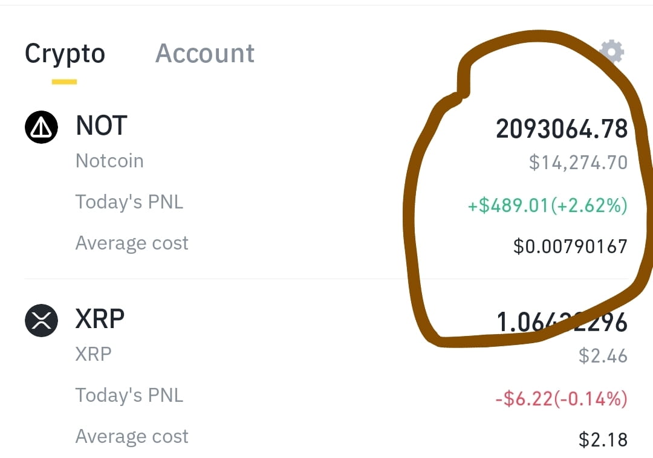The height and width of the screenshot is (458, 653).
Task: Tap XRP average cost $2.18
Action: click(x=603, y=440)
